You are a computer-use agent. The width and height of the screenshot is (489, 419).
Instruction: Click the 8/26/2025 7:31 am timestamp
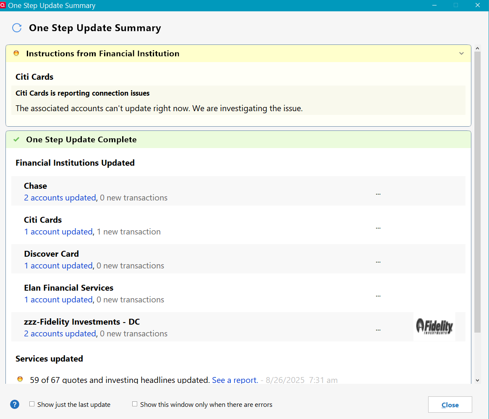point(301,380)
